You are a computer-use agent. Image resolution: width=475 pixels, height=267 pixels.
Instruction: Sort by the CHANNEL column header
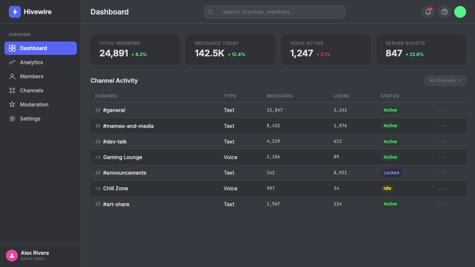(x=107, y=96)
